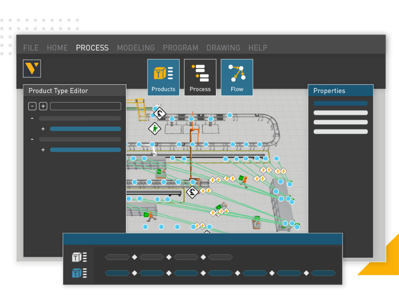
Task: Select the blue product type icon in bottom panel
Action: tap(79, 273)
